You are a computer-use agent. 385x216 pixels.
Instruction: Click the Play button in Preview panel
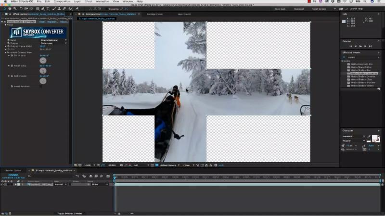(x=361, y=46)
